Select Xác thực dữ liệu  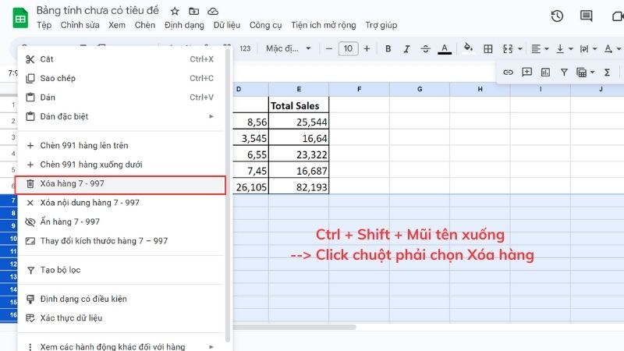tap(121, 318)
